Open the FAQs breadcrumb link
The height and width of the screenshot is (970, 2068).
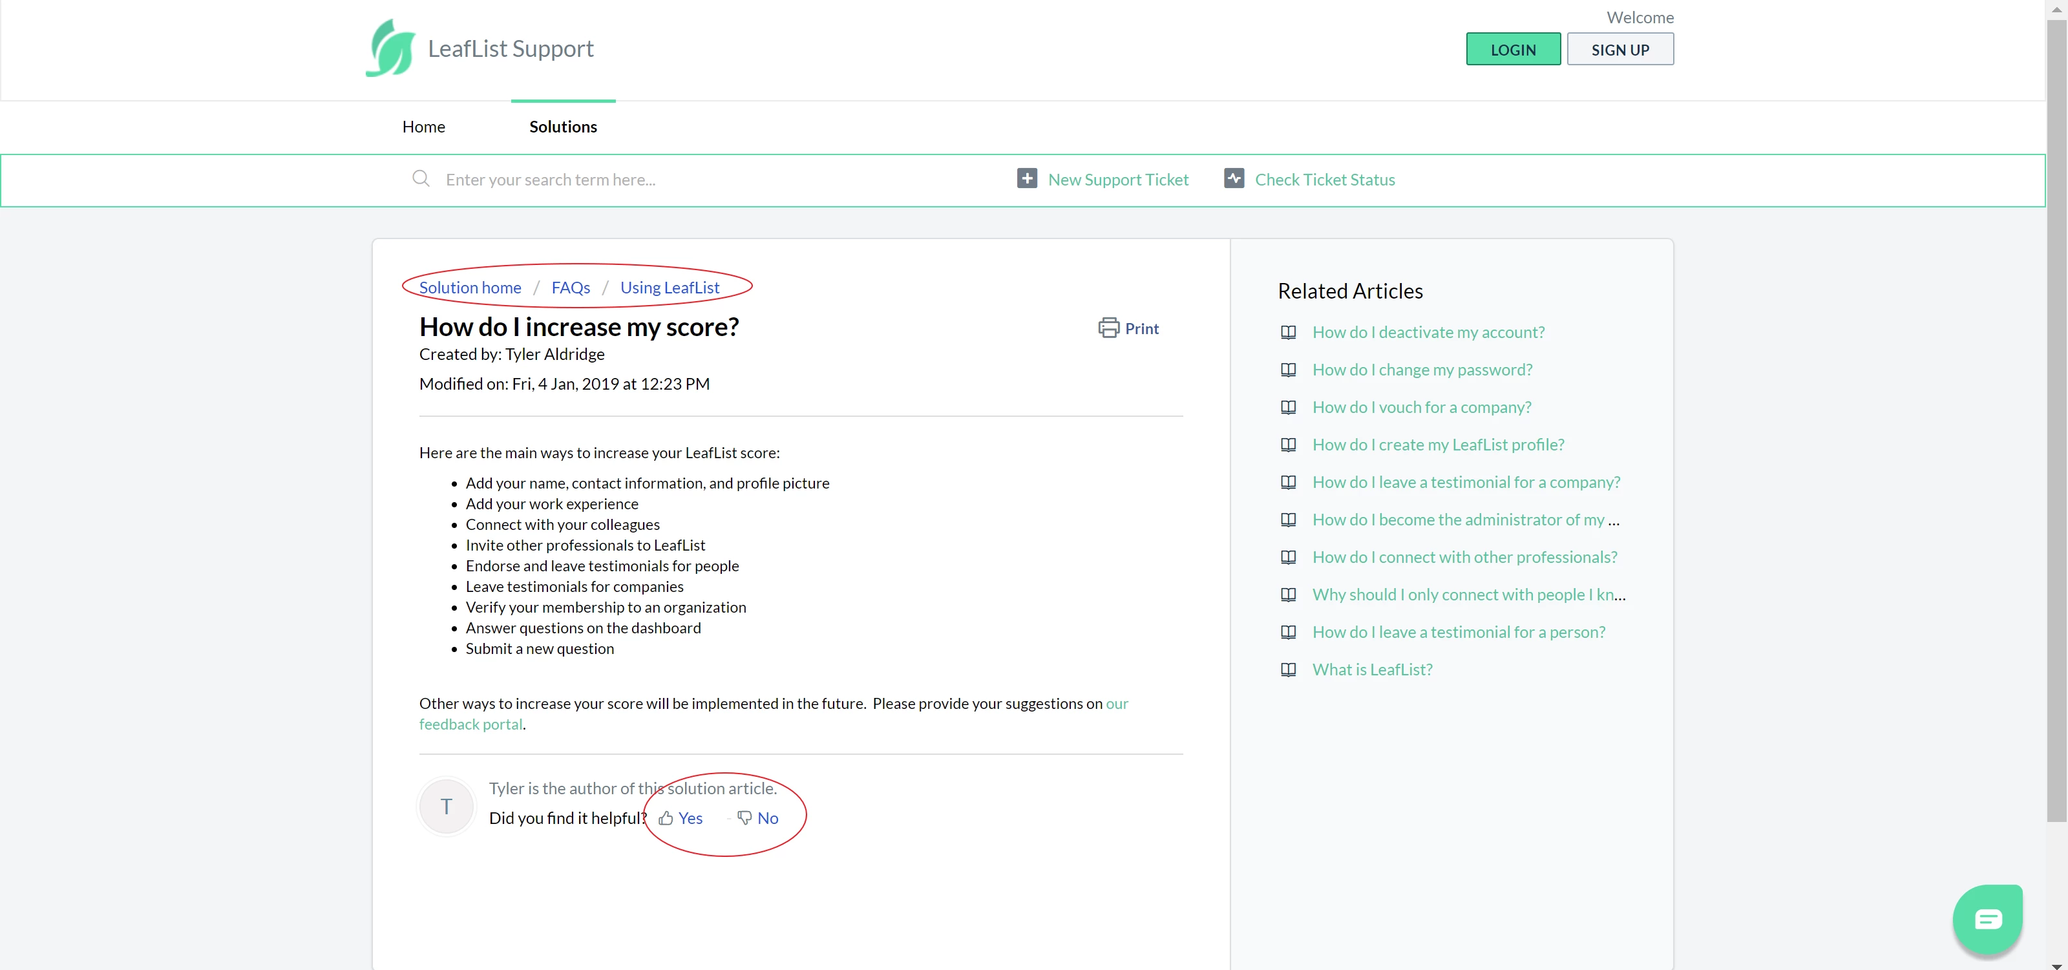[x=570, y=288]
